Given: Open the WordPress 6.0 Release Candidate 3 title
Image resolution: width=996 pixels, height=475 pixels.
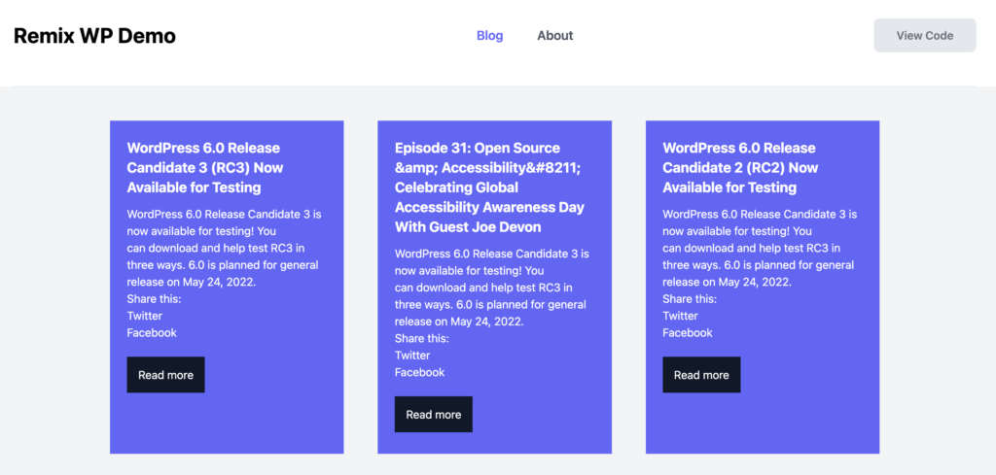Looking at the screenshot, I should pos(205,167).
